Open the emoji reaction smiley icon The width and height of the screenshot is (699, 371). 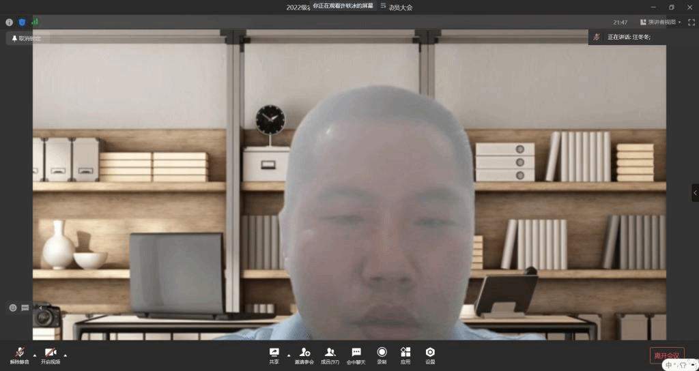coord(13,308)
